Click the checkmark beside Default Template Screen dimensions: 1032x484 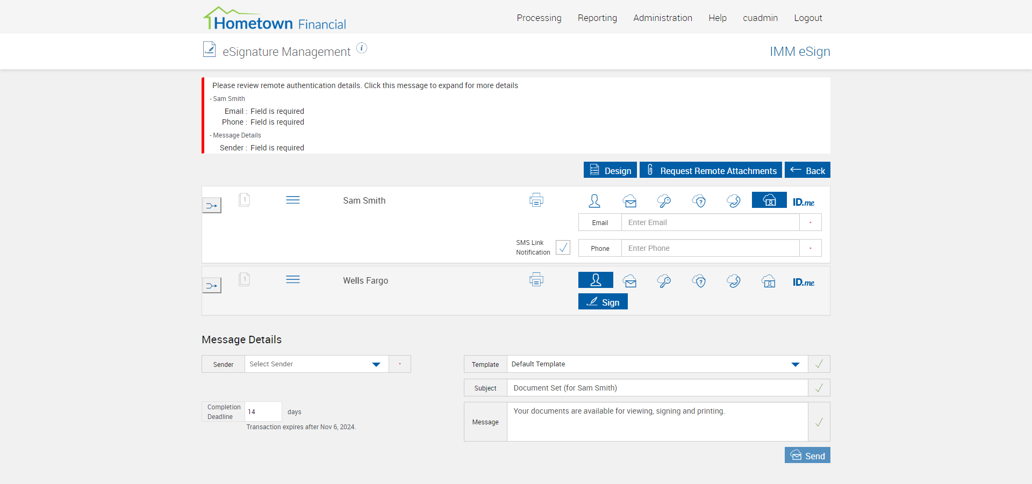(819, 364)
